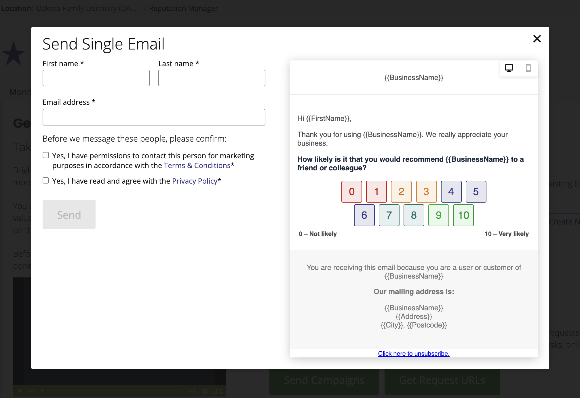Image resolution: width=580 pixels, height=398 pixels.
Task: Open the Privacy Policy link
Action: 195,181
